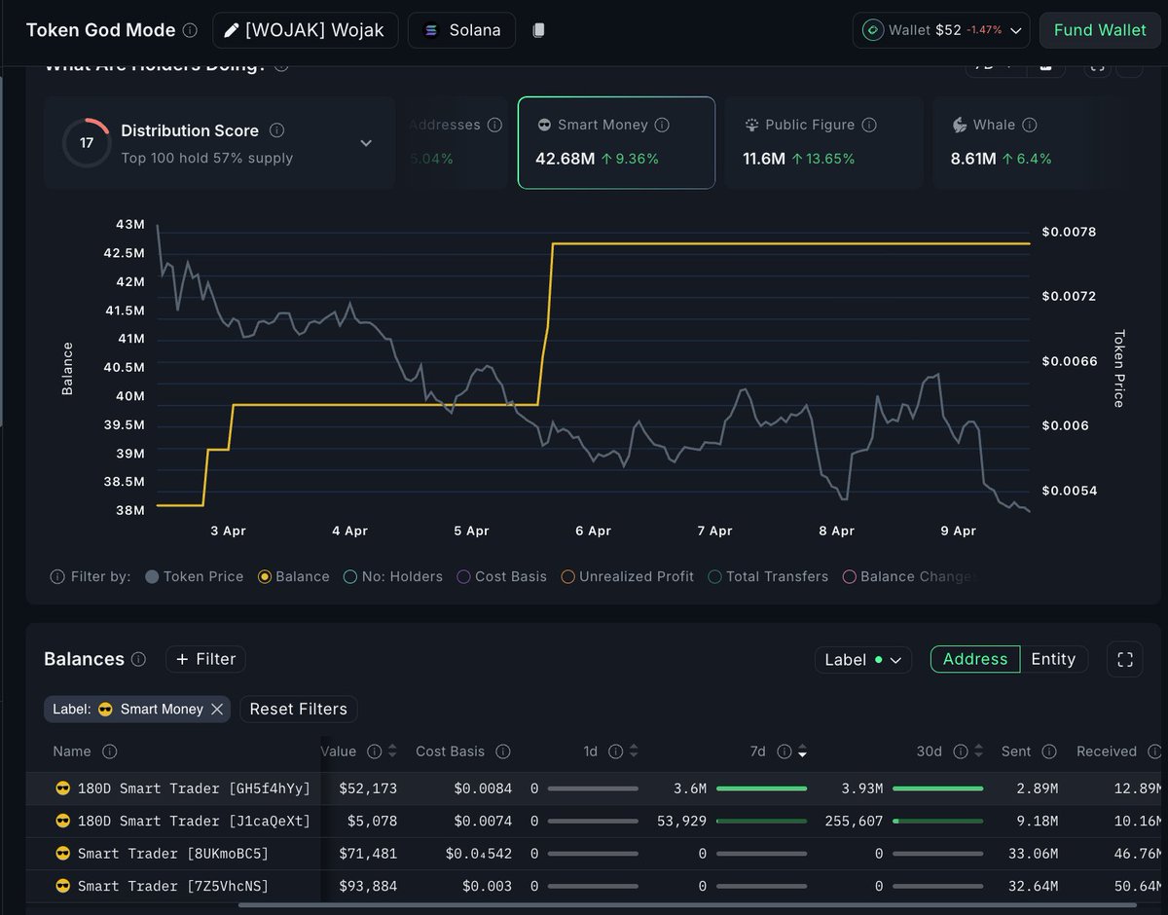Click the horizontal scrollbar under the table
The width and height of the screenshot is (1168, 915).
686,905
